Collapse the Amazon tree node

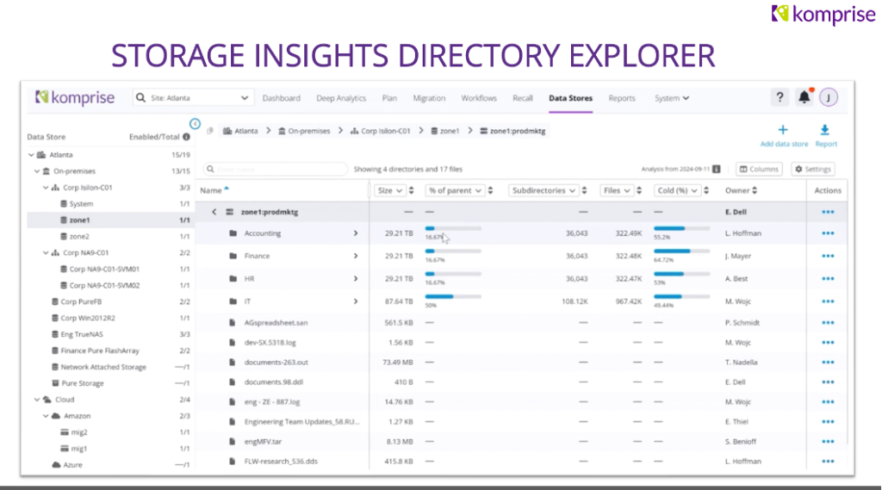tap(46, 416)
